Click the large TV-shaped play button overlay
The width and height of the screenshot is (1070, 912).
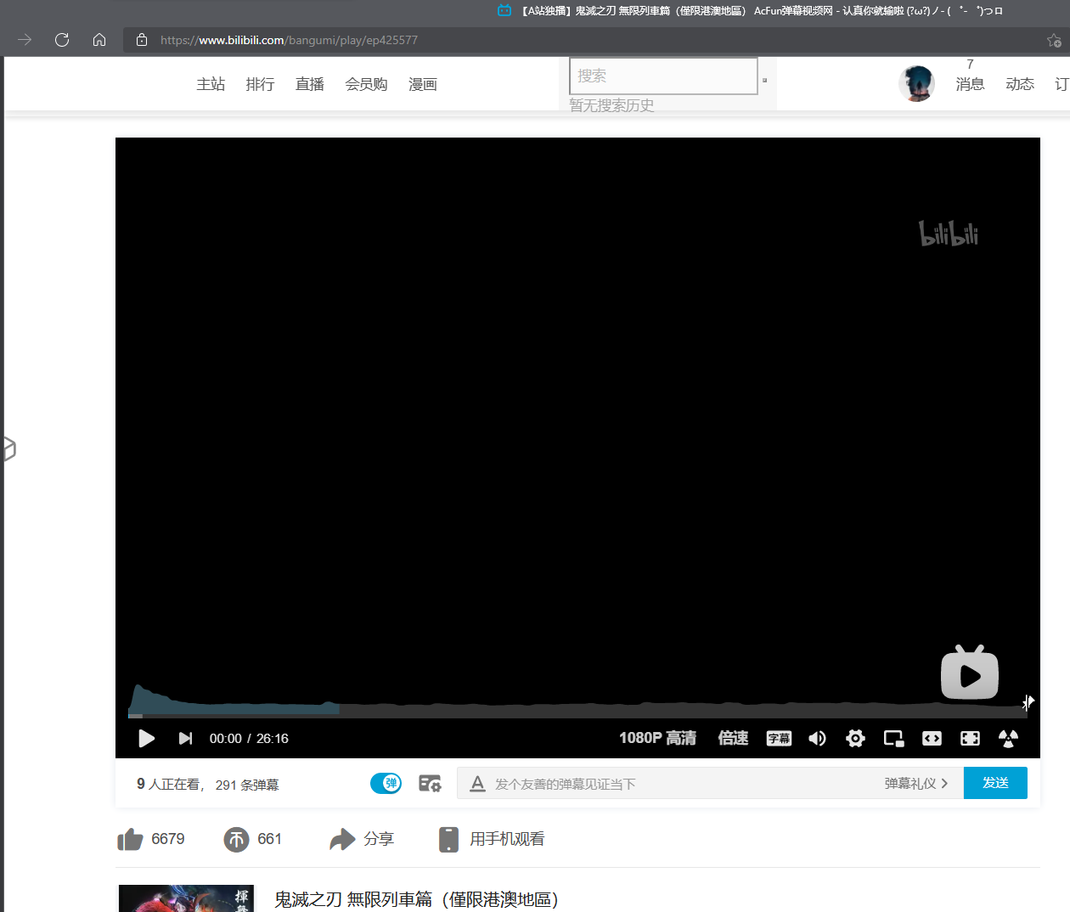pyautogui.click(x=970, y=673)
